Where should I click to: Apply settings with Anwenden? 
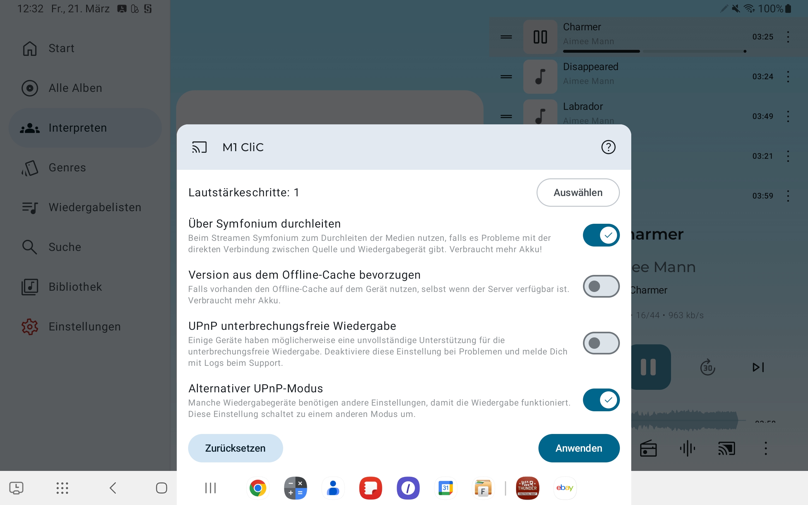tap(579, 448)
